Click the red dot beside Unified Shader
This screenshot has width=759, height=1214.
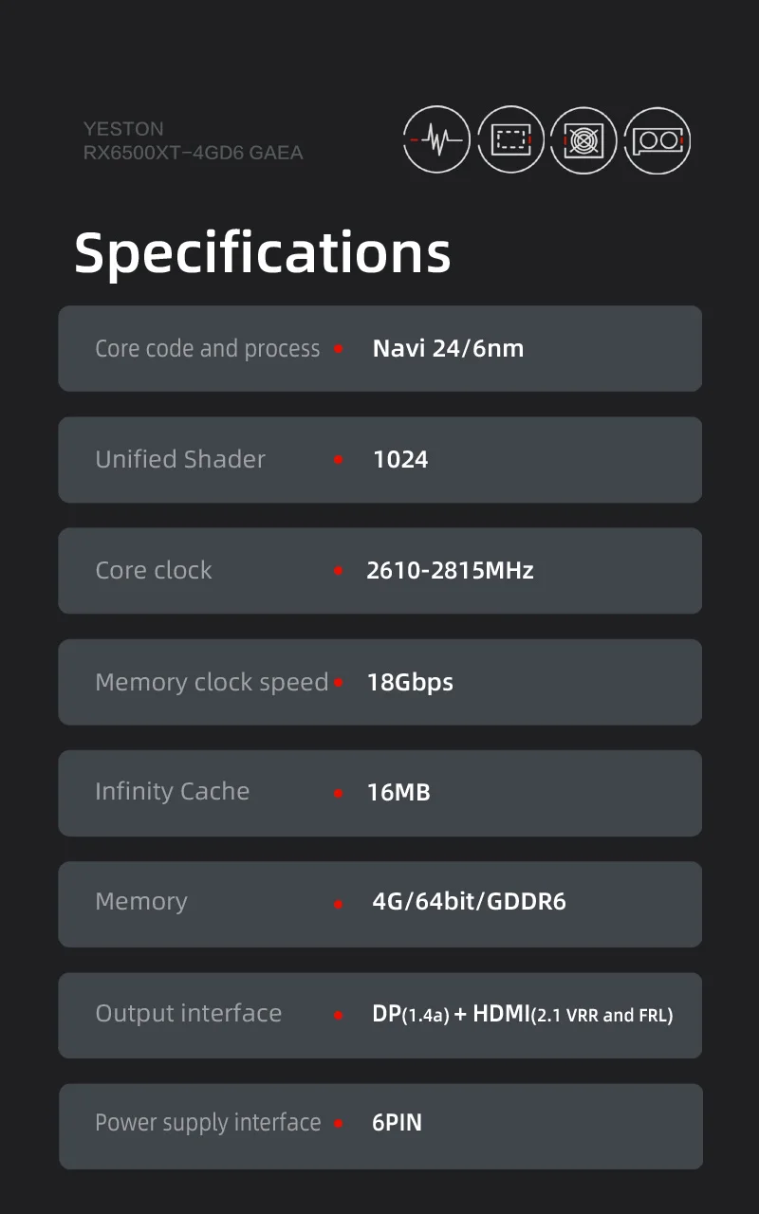point(339,460)
